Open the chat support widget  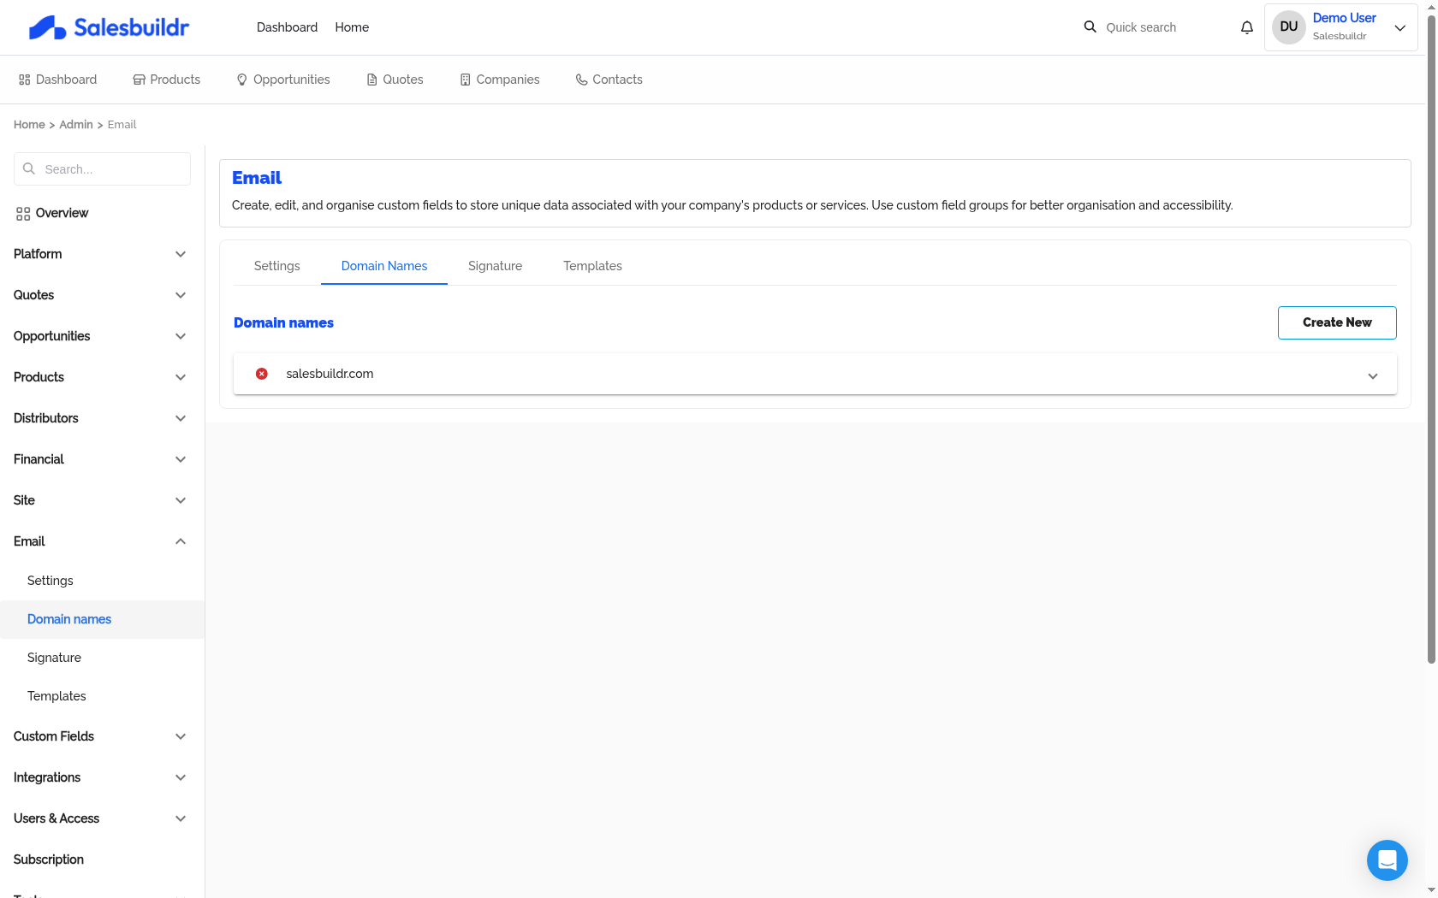pyautogui.click(x=1387, y=860)
